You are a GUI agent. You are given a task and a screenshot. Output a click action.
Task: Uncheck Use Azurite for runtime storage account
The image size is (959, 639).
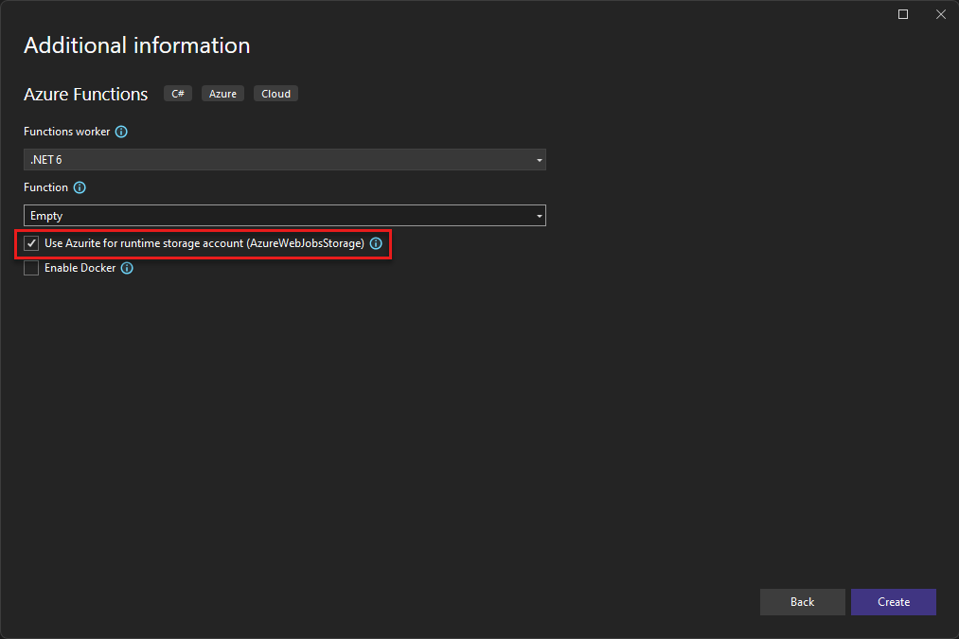coord(31,243)
